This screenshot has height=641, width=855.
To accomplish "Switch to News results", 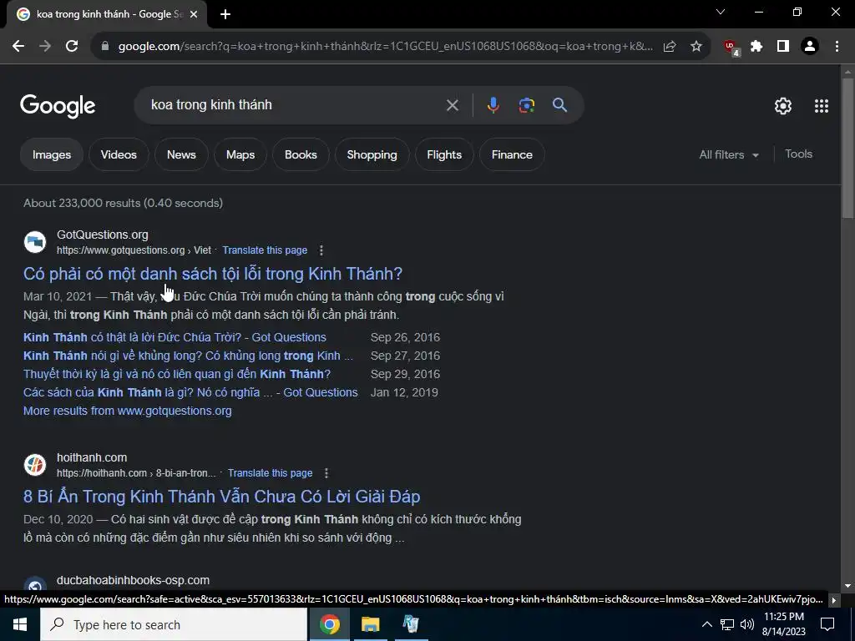I will [181, 154].
